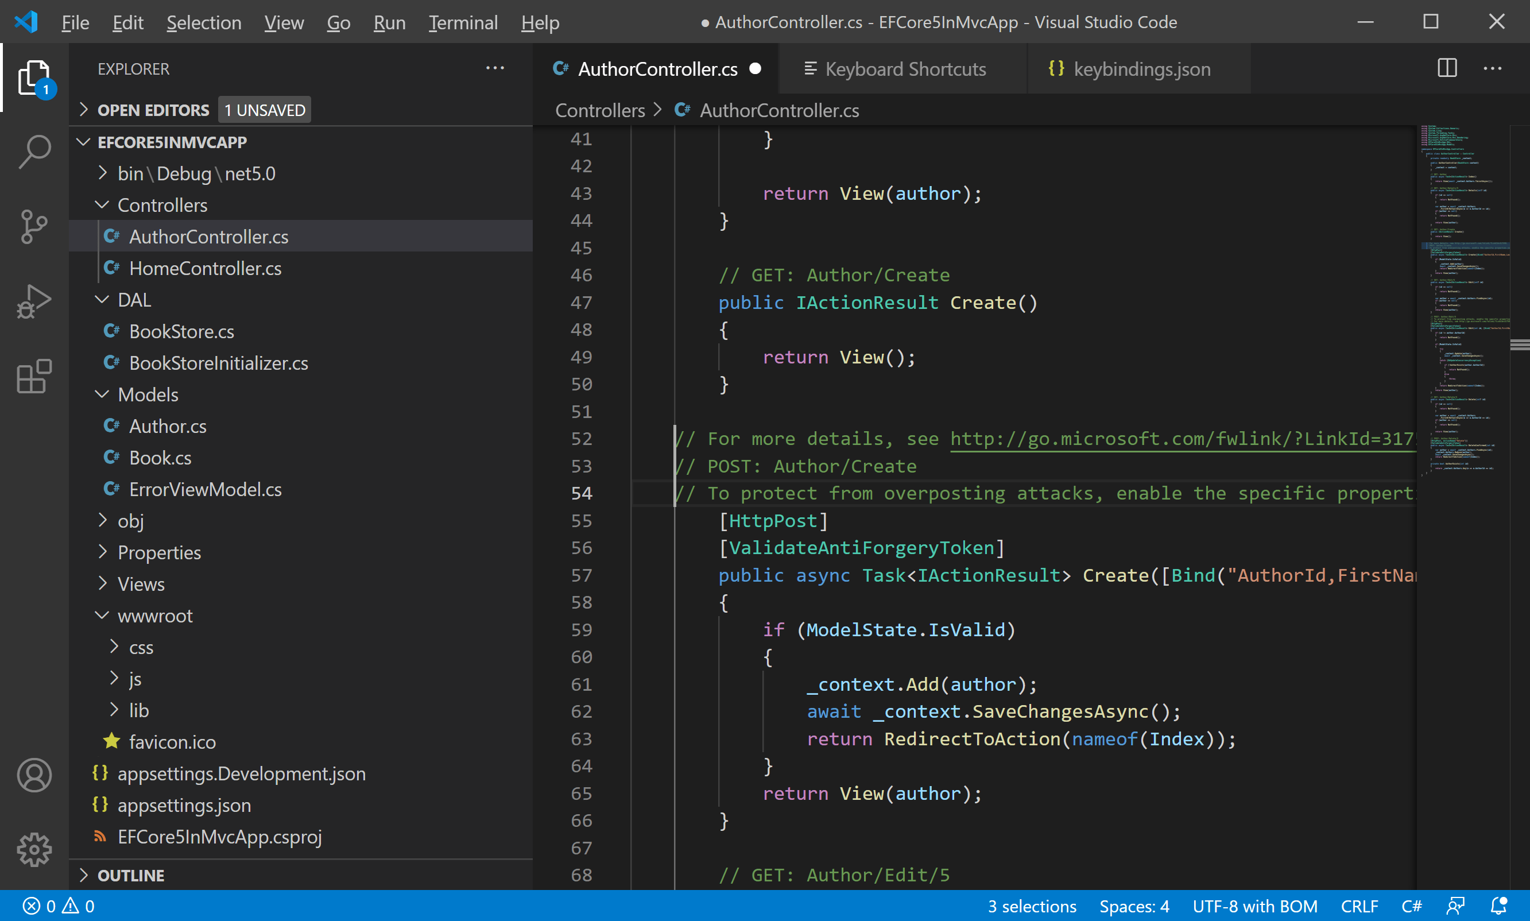Open HomeController.cs in explorer
This screenshot has width=1530, height=921.
[x=301, y=268]
